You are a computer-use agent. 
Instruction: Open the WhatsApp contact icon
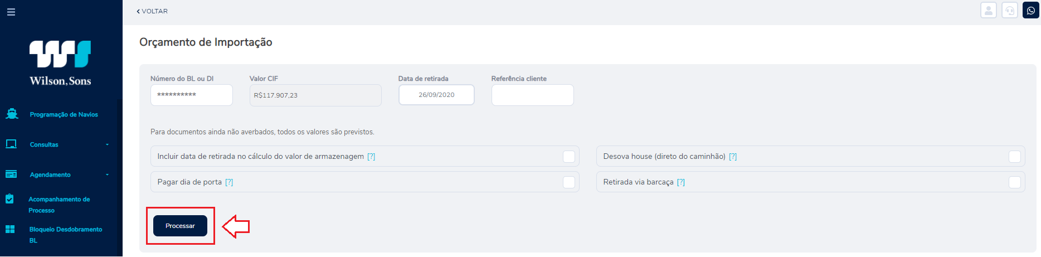(x=1030, y=11)
